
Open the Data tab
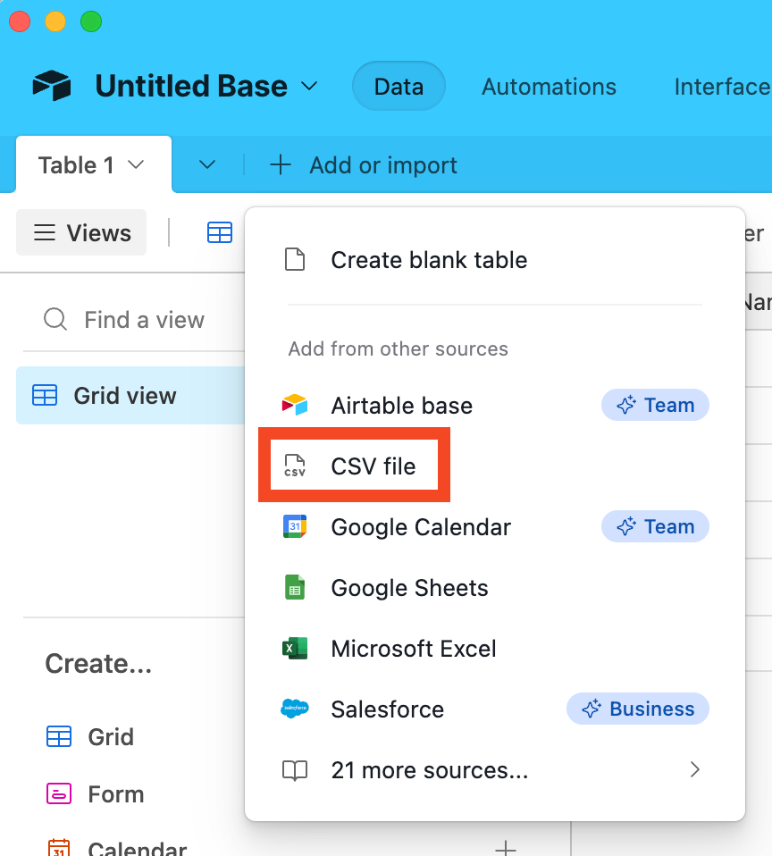pyautogui.click(x=399, y=87)
